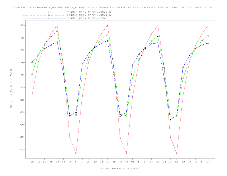Click x-axis tick label 33
Screen dimensions: 227x176
click(x=101, y=162)
